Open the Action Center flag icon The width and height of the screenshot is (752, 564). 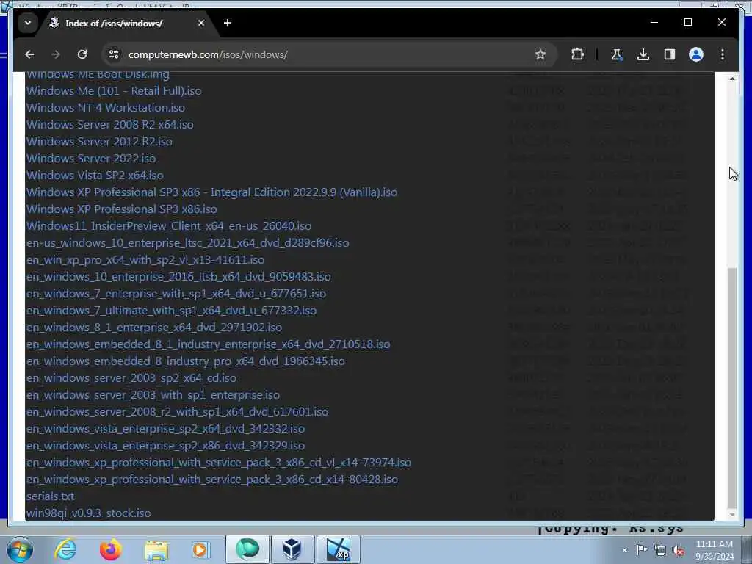(x=642, y=550)
